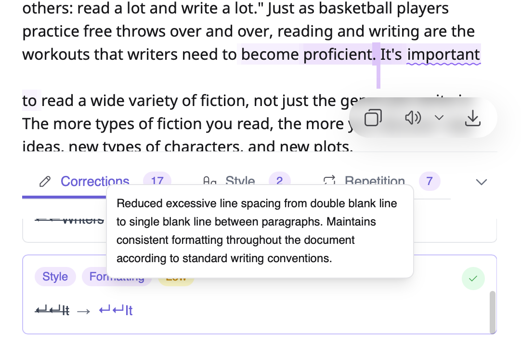The width and height of the screenshot is (521, 346).
Task: Switch to the Style tab
Action: click(x=240, y=181)
